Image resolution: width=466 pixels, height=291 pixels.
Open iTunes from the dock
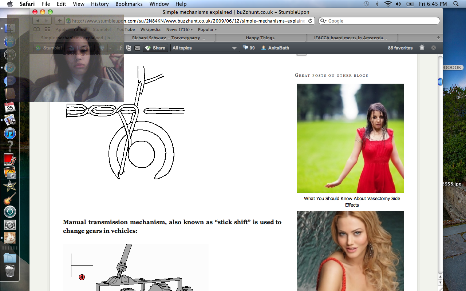[x=10, y=133]
